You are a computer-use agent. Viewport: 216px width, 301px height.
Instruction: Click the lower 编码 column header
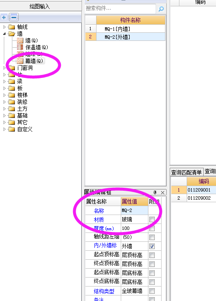point(202,181)
